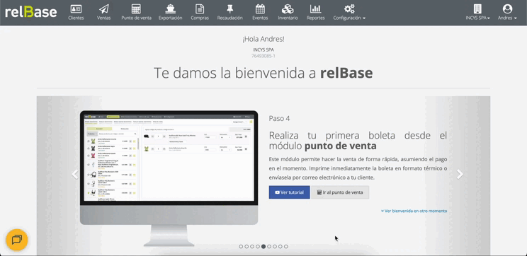527x256 pixels.
Task: Select the first carousel indicator dot
Action: point(241,246)
